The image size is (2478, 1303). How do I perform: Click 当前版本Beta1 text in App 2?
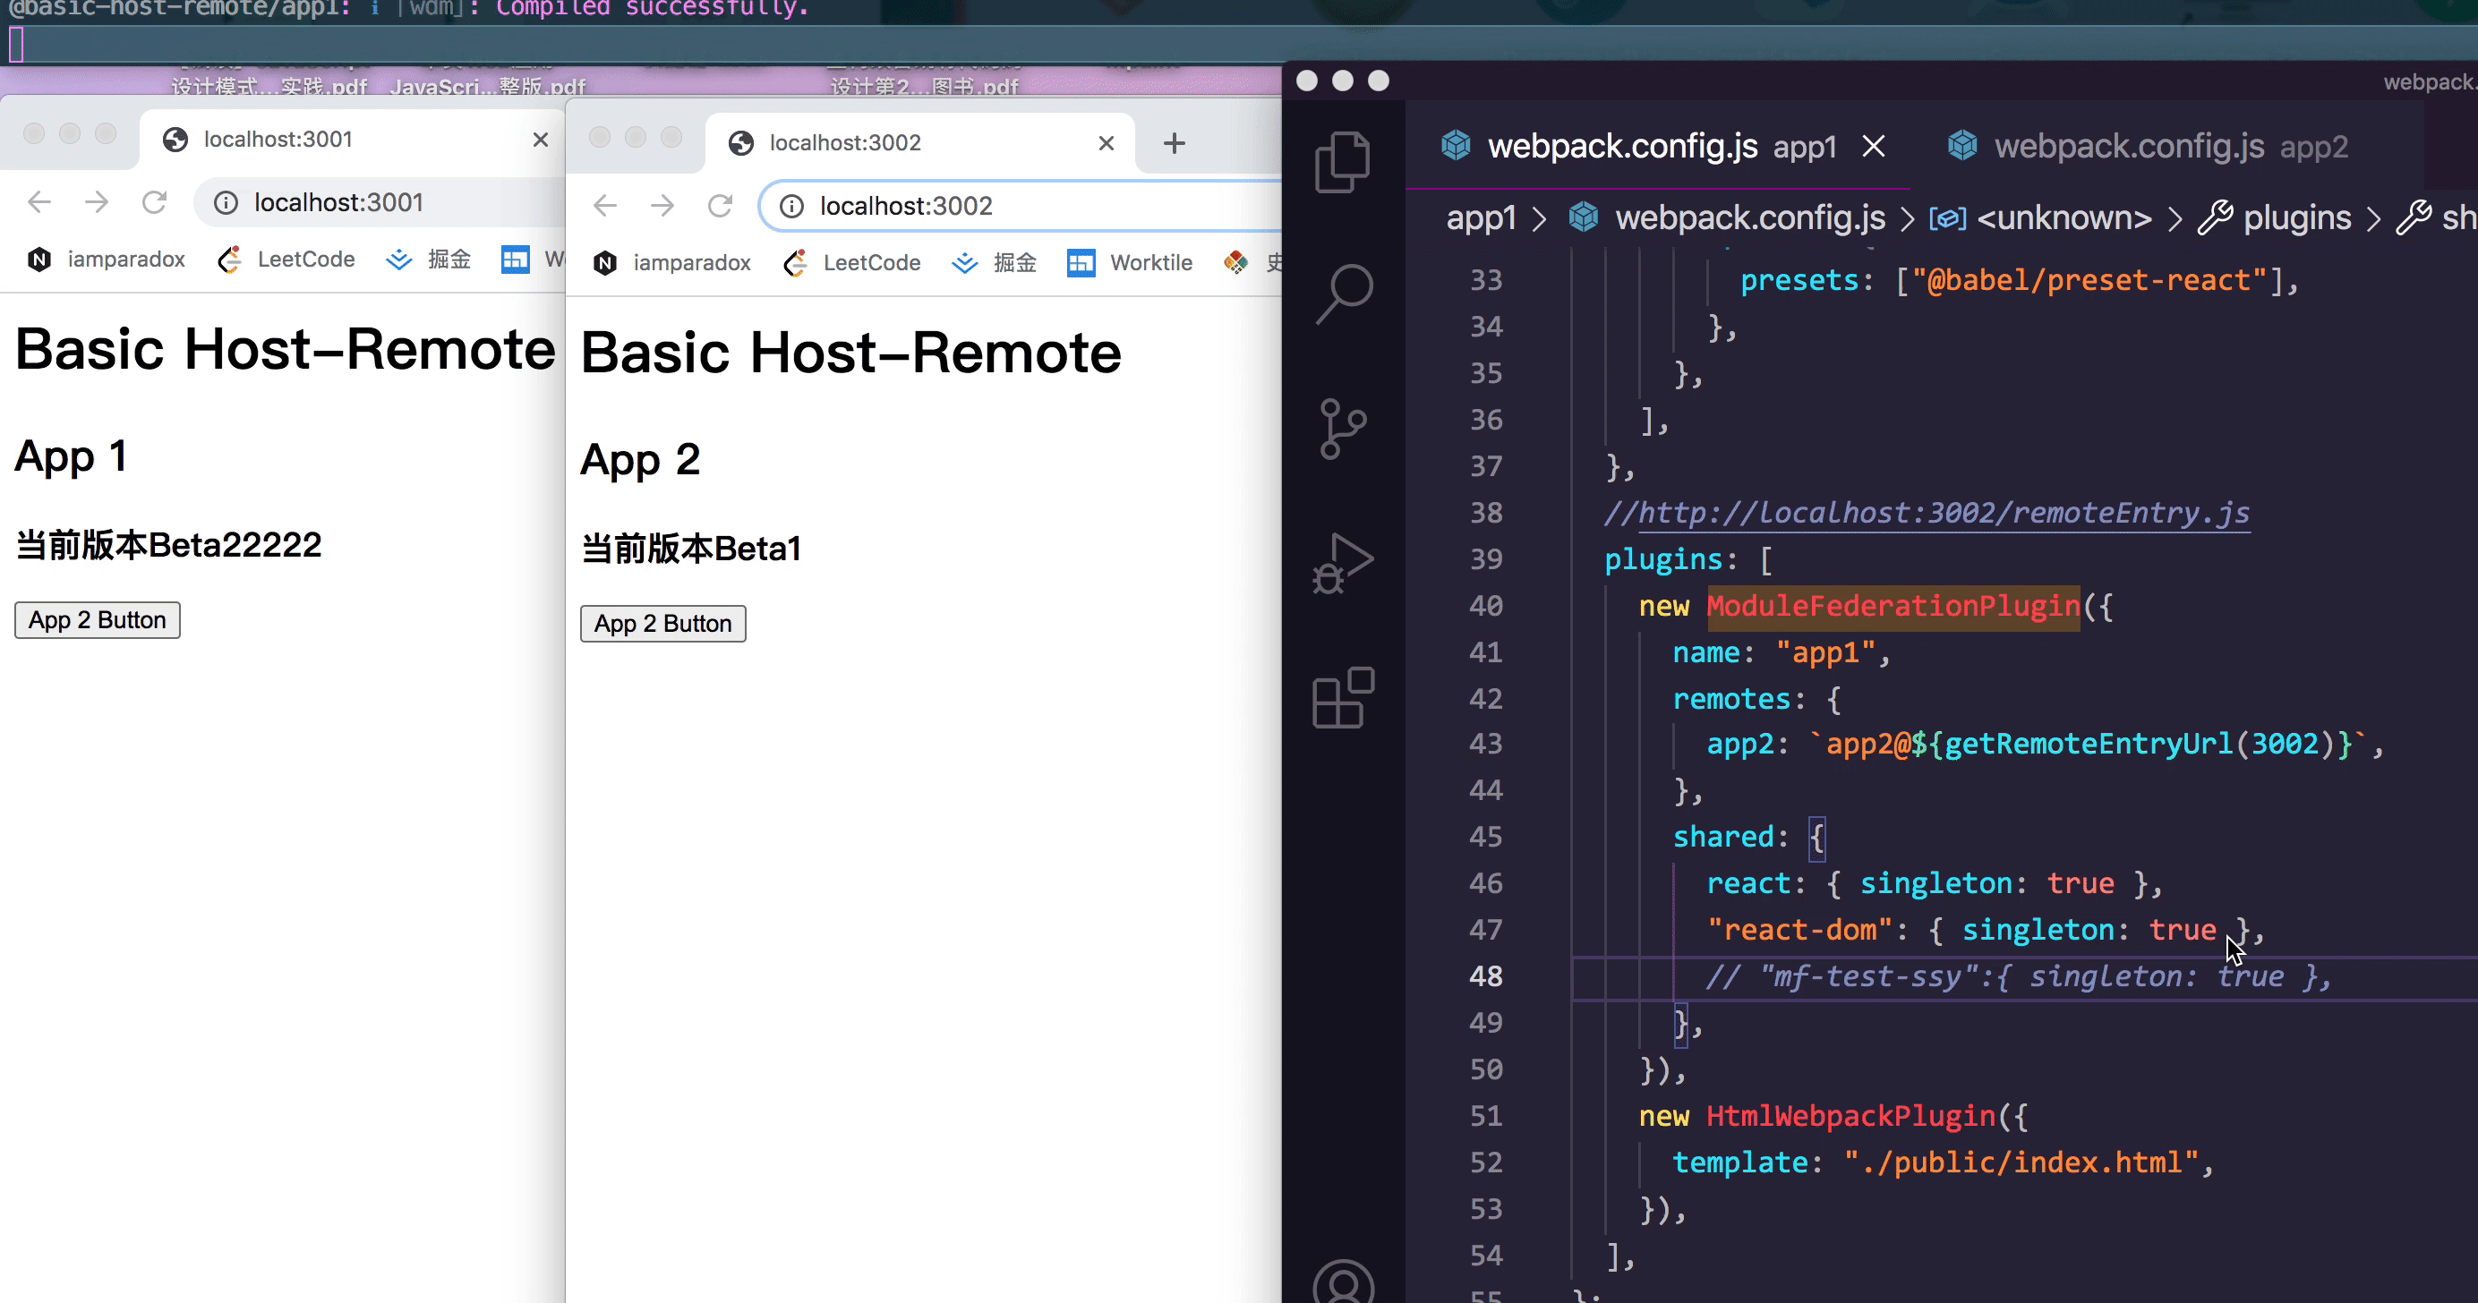coord(691,549)
